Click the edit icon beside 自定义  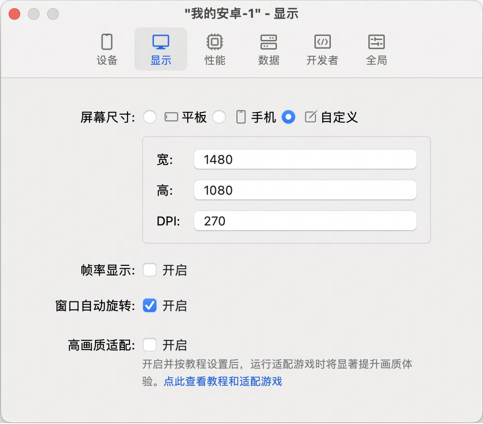[x=311, y=117]
